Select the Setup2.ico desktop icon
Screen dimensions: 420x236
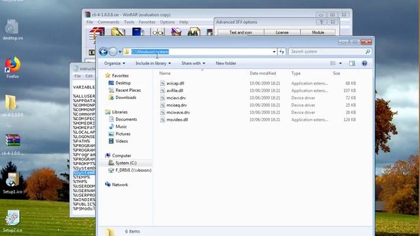pos(12,222)
